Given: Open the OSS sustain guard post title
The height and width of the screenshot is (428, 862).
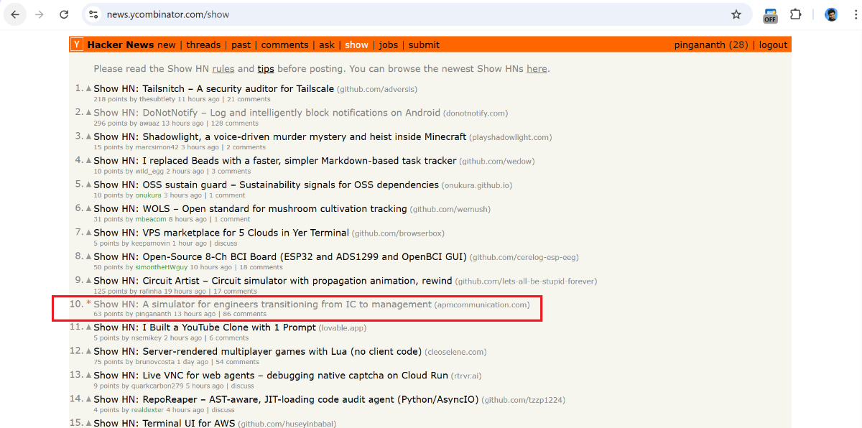Looking at the screenshot, I should tap(266, 185).
